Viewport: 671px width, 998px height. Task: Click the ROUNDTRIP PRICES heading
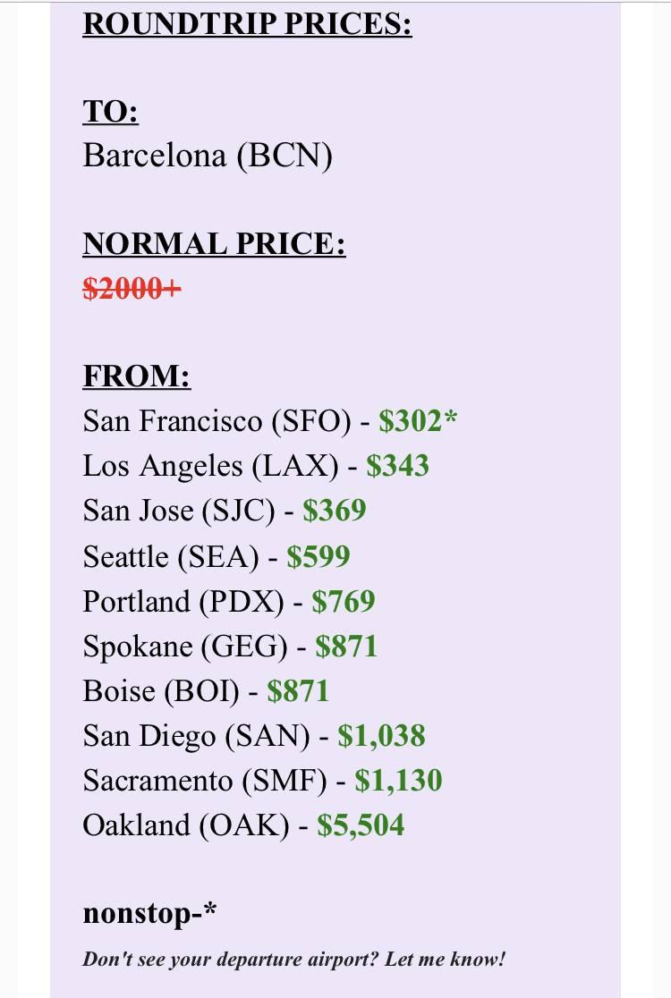point(247,24)
